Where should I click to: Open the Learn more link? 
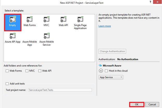tap(105, 26)
